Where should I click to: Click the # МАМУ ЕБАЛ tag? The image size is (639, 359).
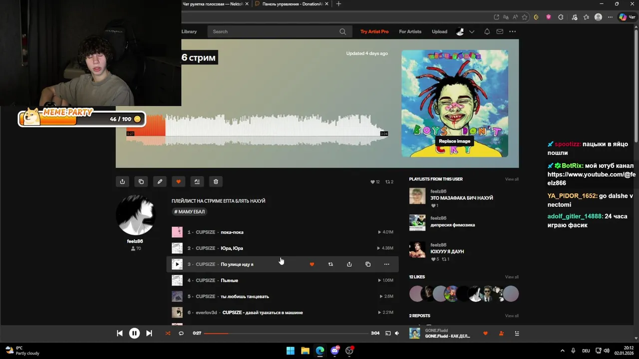click(189, 211)
